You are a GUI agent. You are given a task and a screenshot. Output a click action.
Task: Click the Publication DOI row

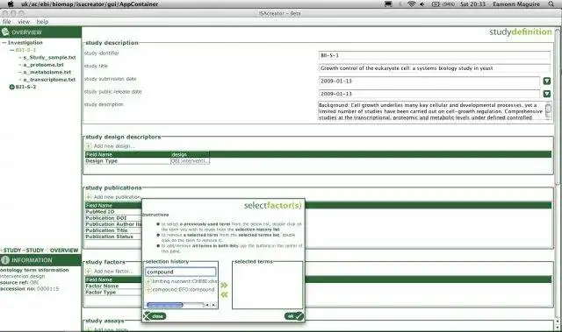(x=113, y=218)
